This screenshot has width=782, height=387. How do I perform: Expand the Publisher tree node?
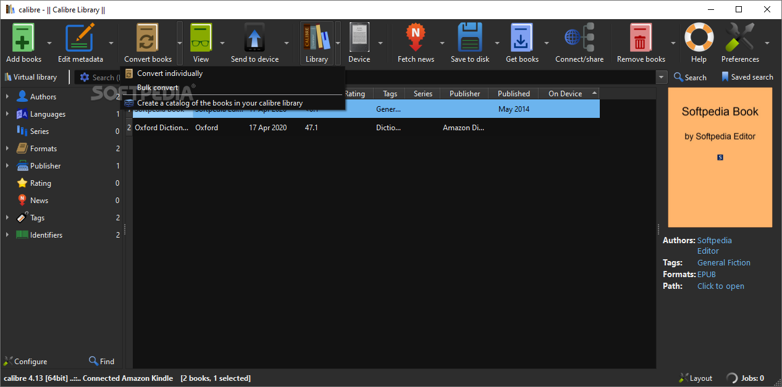[x=7, y=166]
